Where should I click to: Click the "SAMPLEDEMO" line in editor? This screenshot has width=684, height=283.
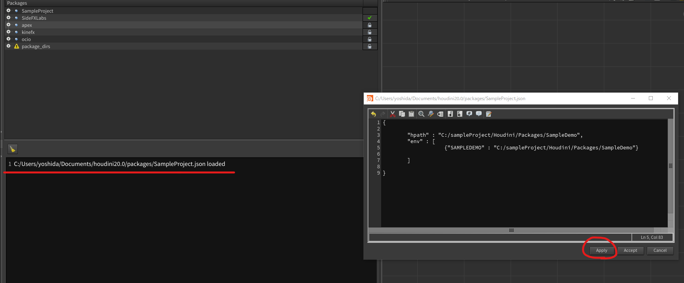541,148
